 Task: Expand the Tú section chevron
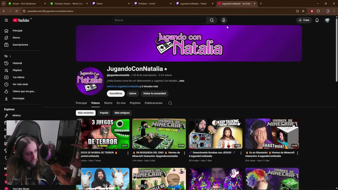pos(10,56)
